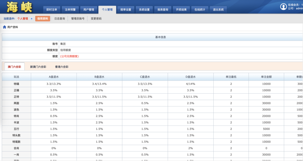This screenshot has width=303, height=161.
Task: Open the 用户管理 section
Action: 89,9
